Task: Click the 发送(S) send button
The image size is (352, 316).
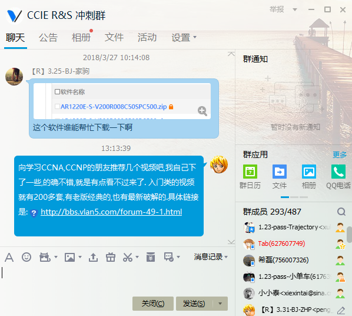Action: coord(194,304)
